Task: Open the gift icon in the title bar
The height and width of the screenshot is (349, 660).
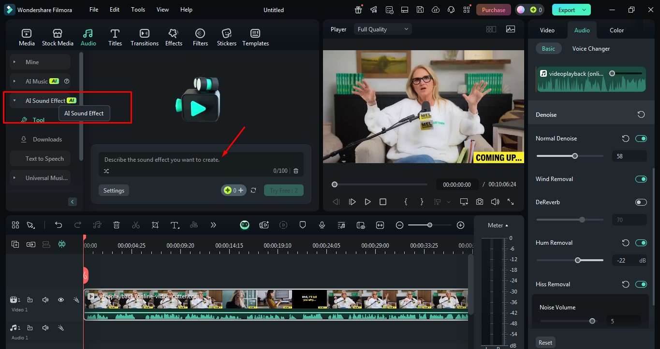Action: click(358, 10)
